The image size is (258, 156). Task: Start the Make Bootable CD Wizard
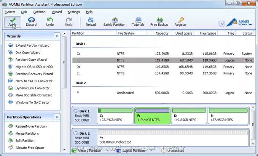point(34,95)
